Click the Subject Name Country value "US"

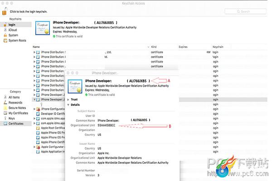click(99, 135)
